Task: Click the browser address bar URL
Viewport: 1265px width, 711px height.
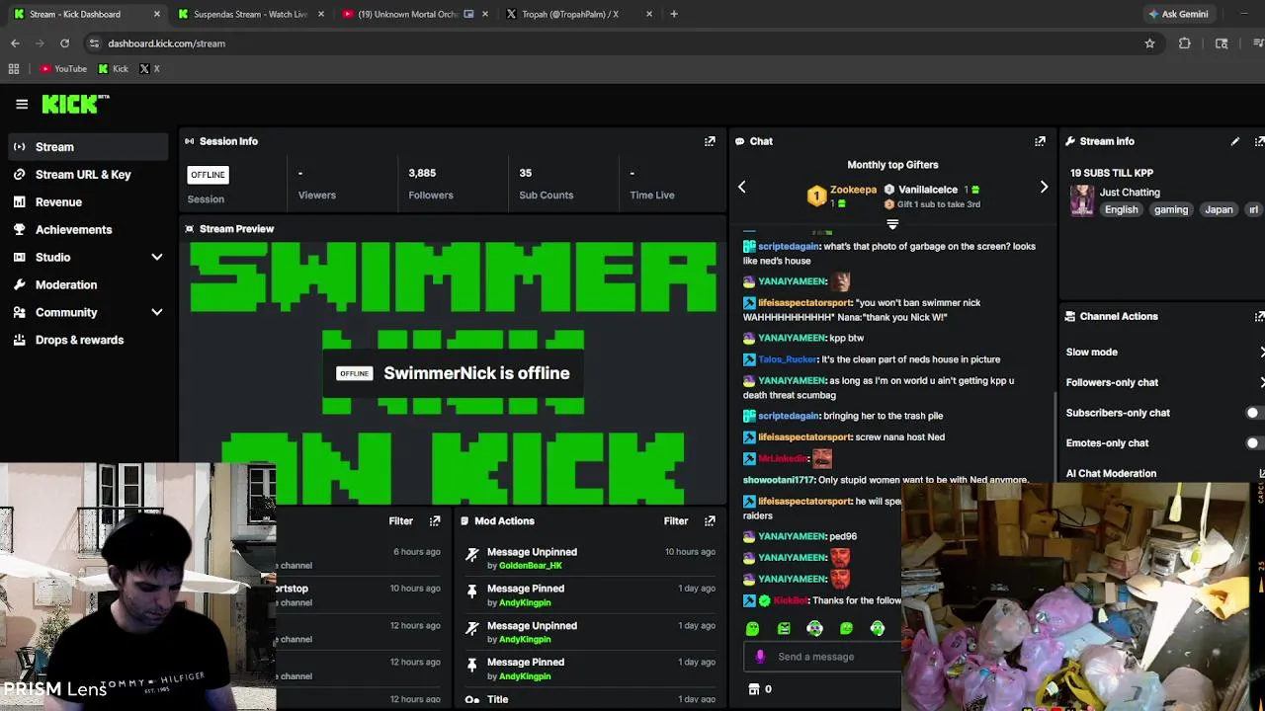Action: 166,43
